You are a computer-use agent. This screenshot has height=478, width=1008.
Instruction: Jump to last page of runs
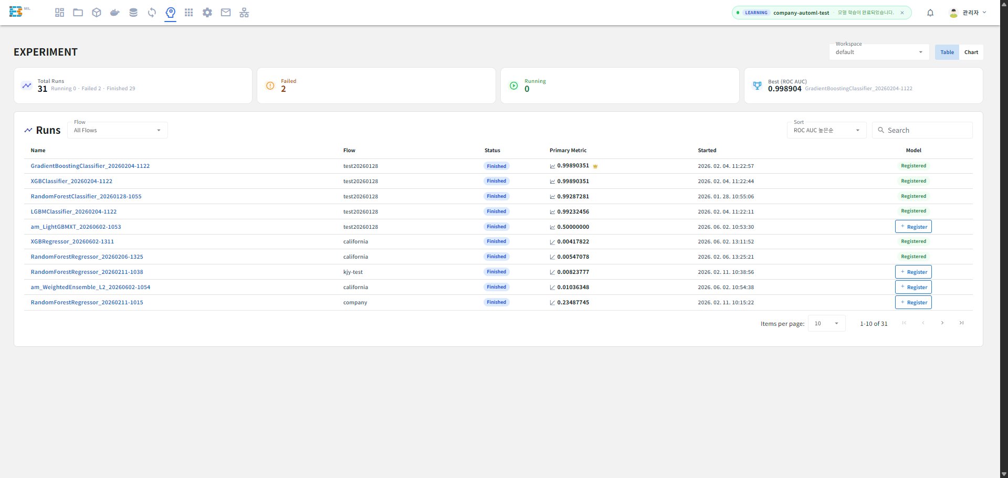(961, 323)
